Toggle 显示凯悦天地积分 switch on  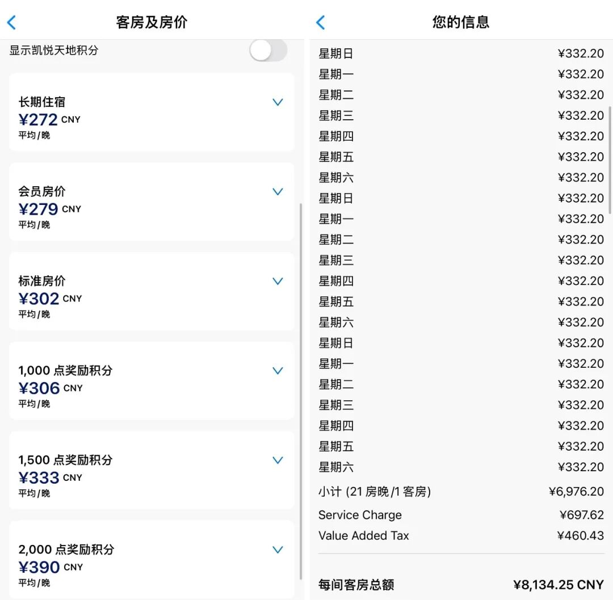pos(267,51)
